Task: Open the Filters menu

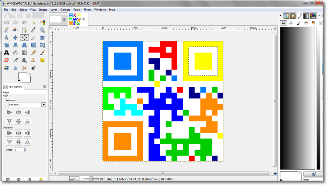Action: pyautogui.click(x=87, y=10)
